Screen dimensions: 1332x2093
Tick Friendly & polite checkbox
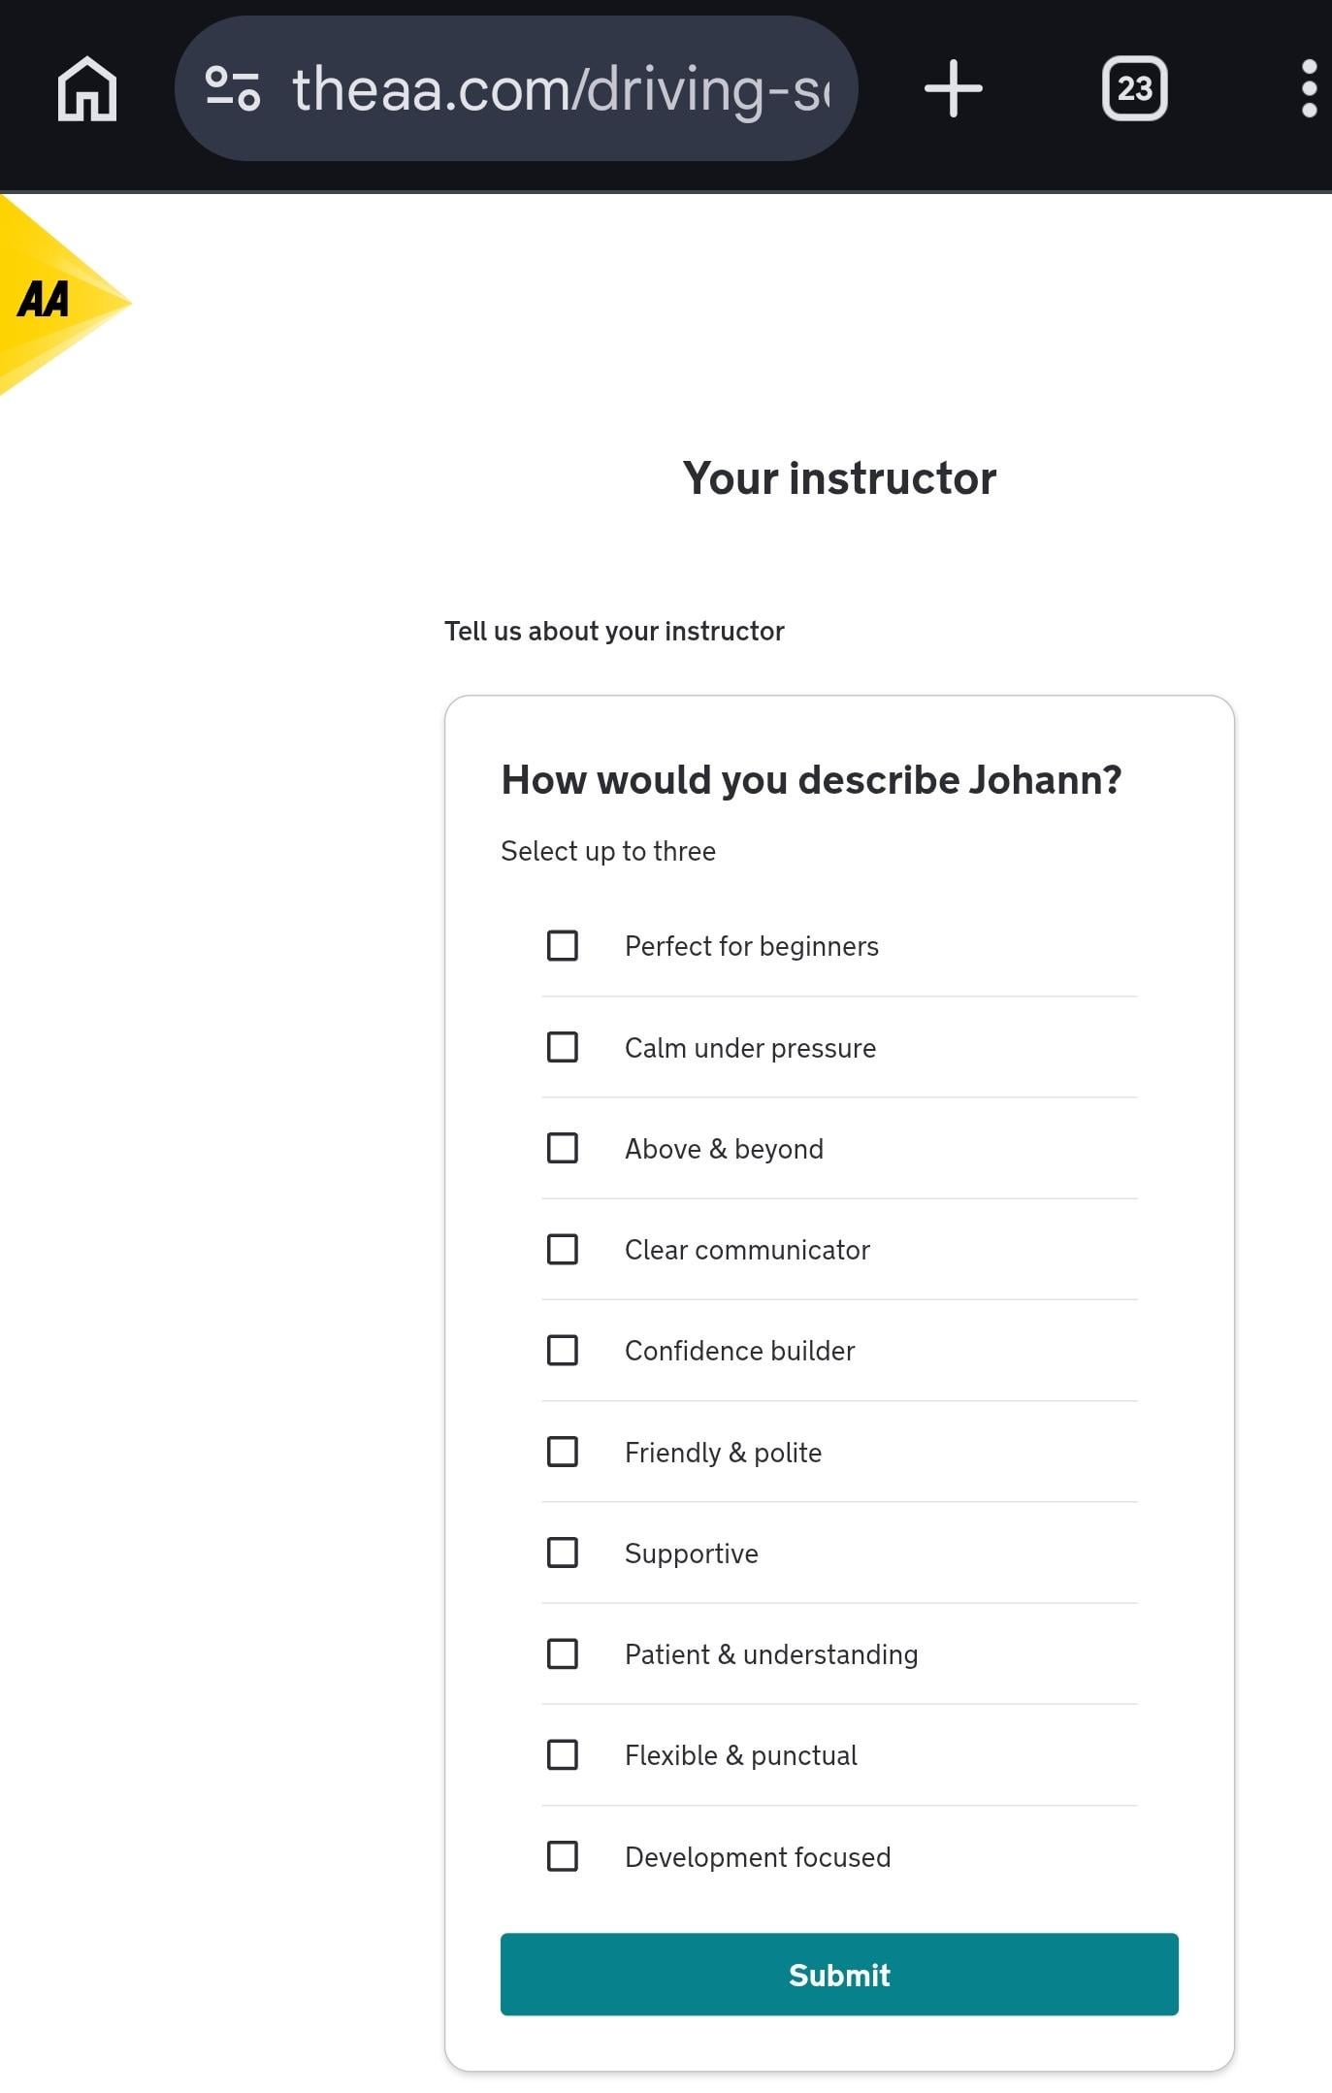click(563, 1452)
